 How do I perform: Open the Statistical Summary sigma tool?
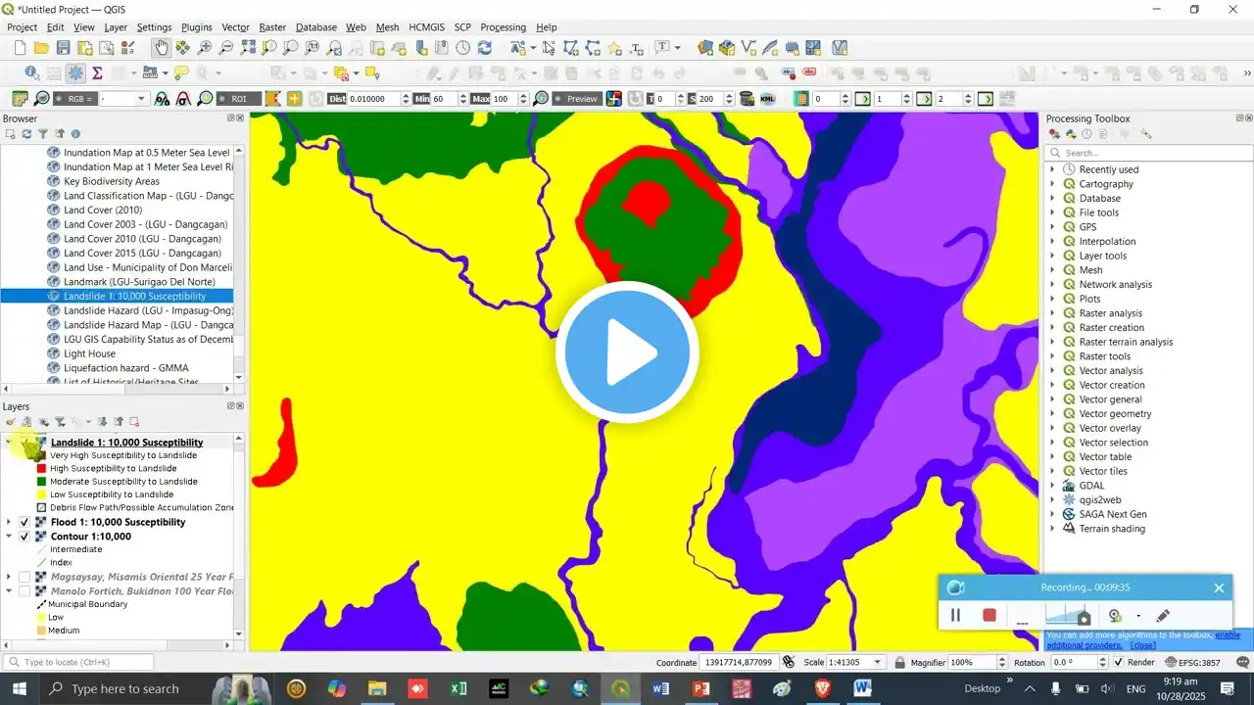(97, 73)
